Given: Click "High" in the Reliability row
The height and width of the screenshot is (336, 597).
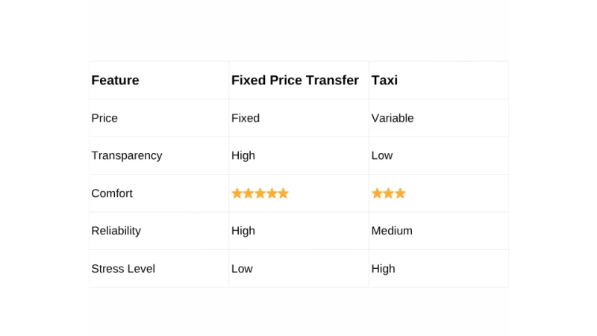Looking at the screenshot, I should click(243, 231).
